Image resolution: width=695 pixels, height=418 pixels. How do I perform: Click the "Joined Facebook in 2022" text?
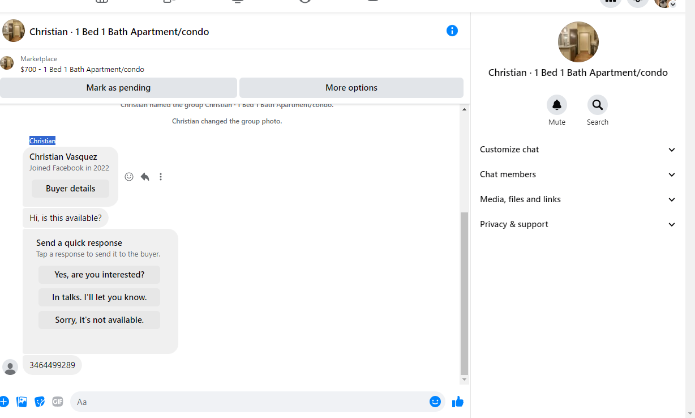tap(69, 168)
